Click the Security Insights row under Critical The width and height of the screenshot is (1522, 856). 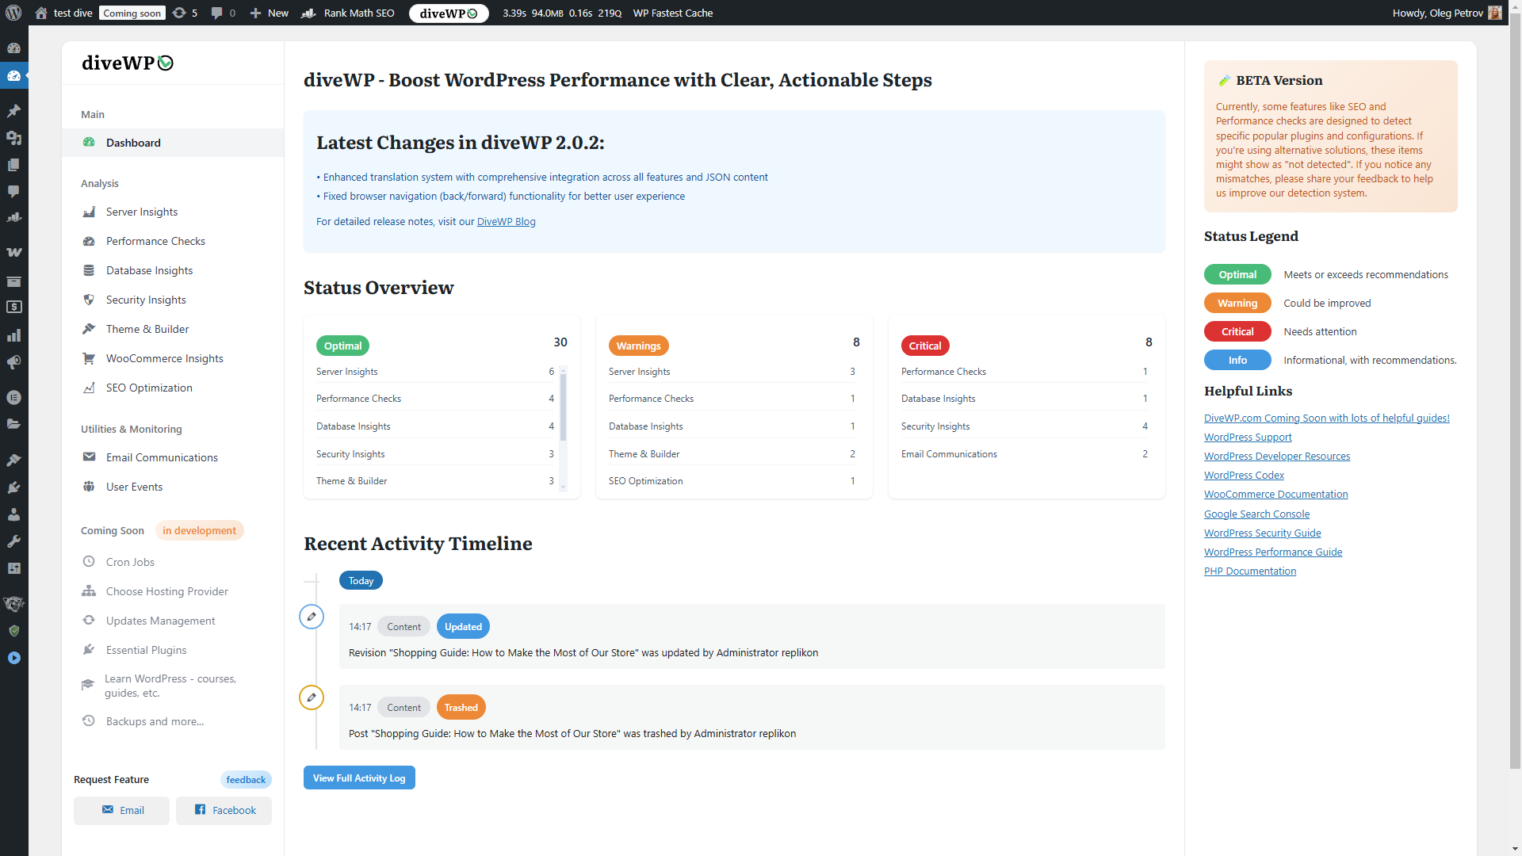1026,426
